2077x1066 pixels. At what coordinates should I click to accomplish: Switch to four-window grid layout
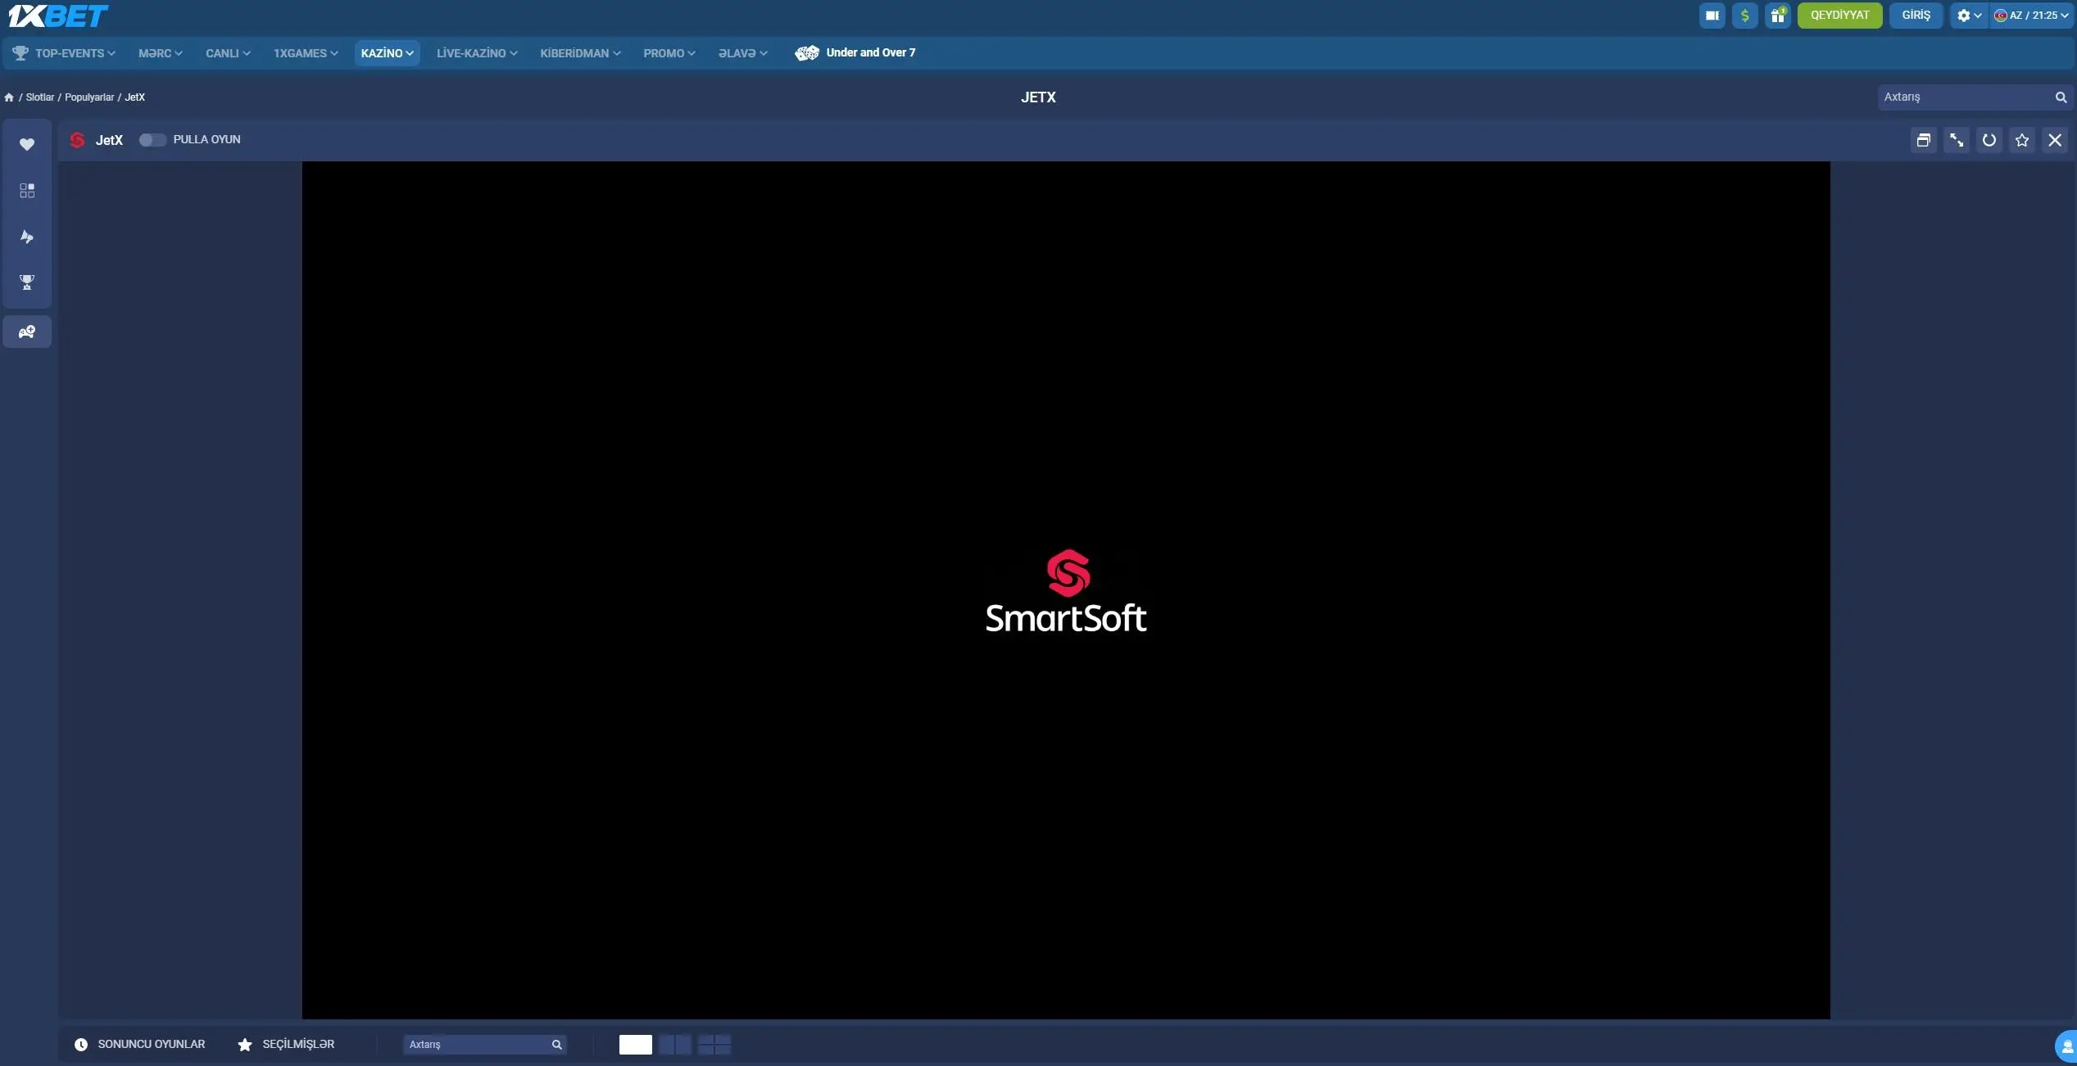click(x=714, y=1045)
